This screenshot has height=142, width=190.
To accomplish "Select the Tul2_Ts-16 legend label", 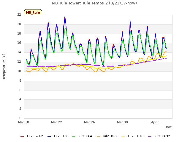I will (135, 136).
